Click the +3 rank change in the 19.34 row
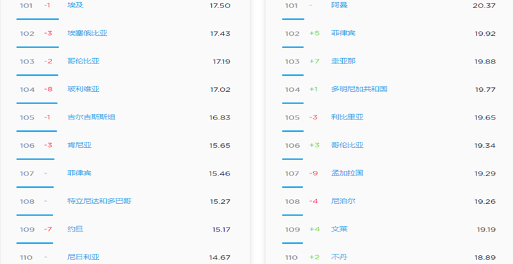 pos(315,145)
